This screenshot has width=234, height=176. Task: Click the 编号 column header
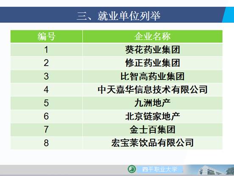(x=46, y=36)
